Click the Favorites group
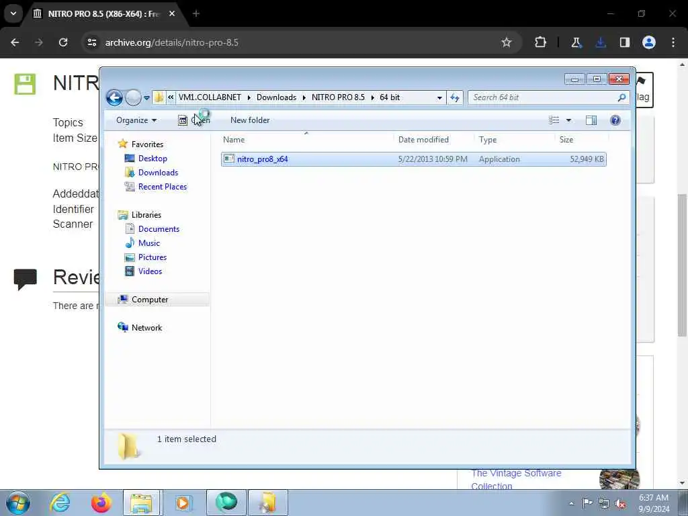The image size is (688, 516). 147,144
